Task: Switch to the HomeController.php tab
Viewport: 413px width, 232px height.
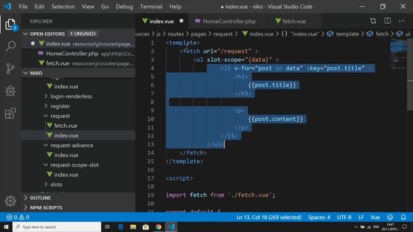Action: (228, 21)
